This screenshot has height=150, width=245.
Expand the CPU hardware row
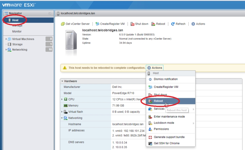(x=62, y=99)
